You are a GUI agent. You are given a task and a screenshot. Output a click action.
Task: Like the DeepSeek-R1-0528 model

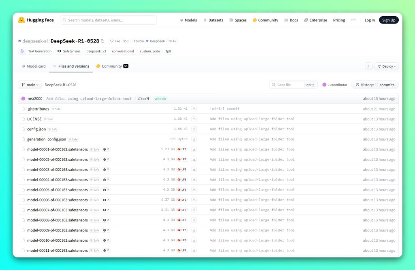click(x=115, y=41)
